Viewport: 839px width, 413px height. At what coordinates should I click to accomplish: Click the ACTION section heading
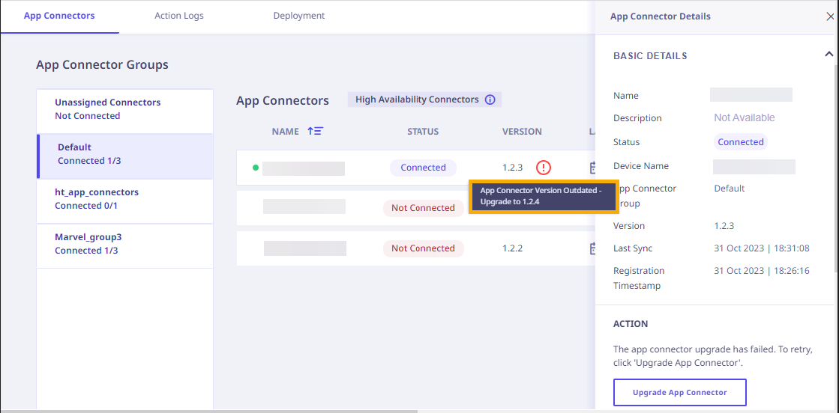(631, 324)
